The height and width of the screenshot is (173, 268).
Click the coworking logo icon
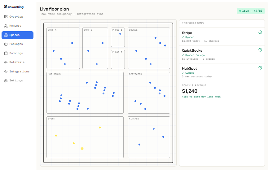(x=6, y=7)
